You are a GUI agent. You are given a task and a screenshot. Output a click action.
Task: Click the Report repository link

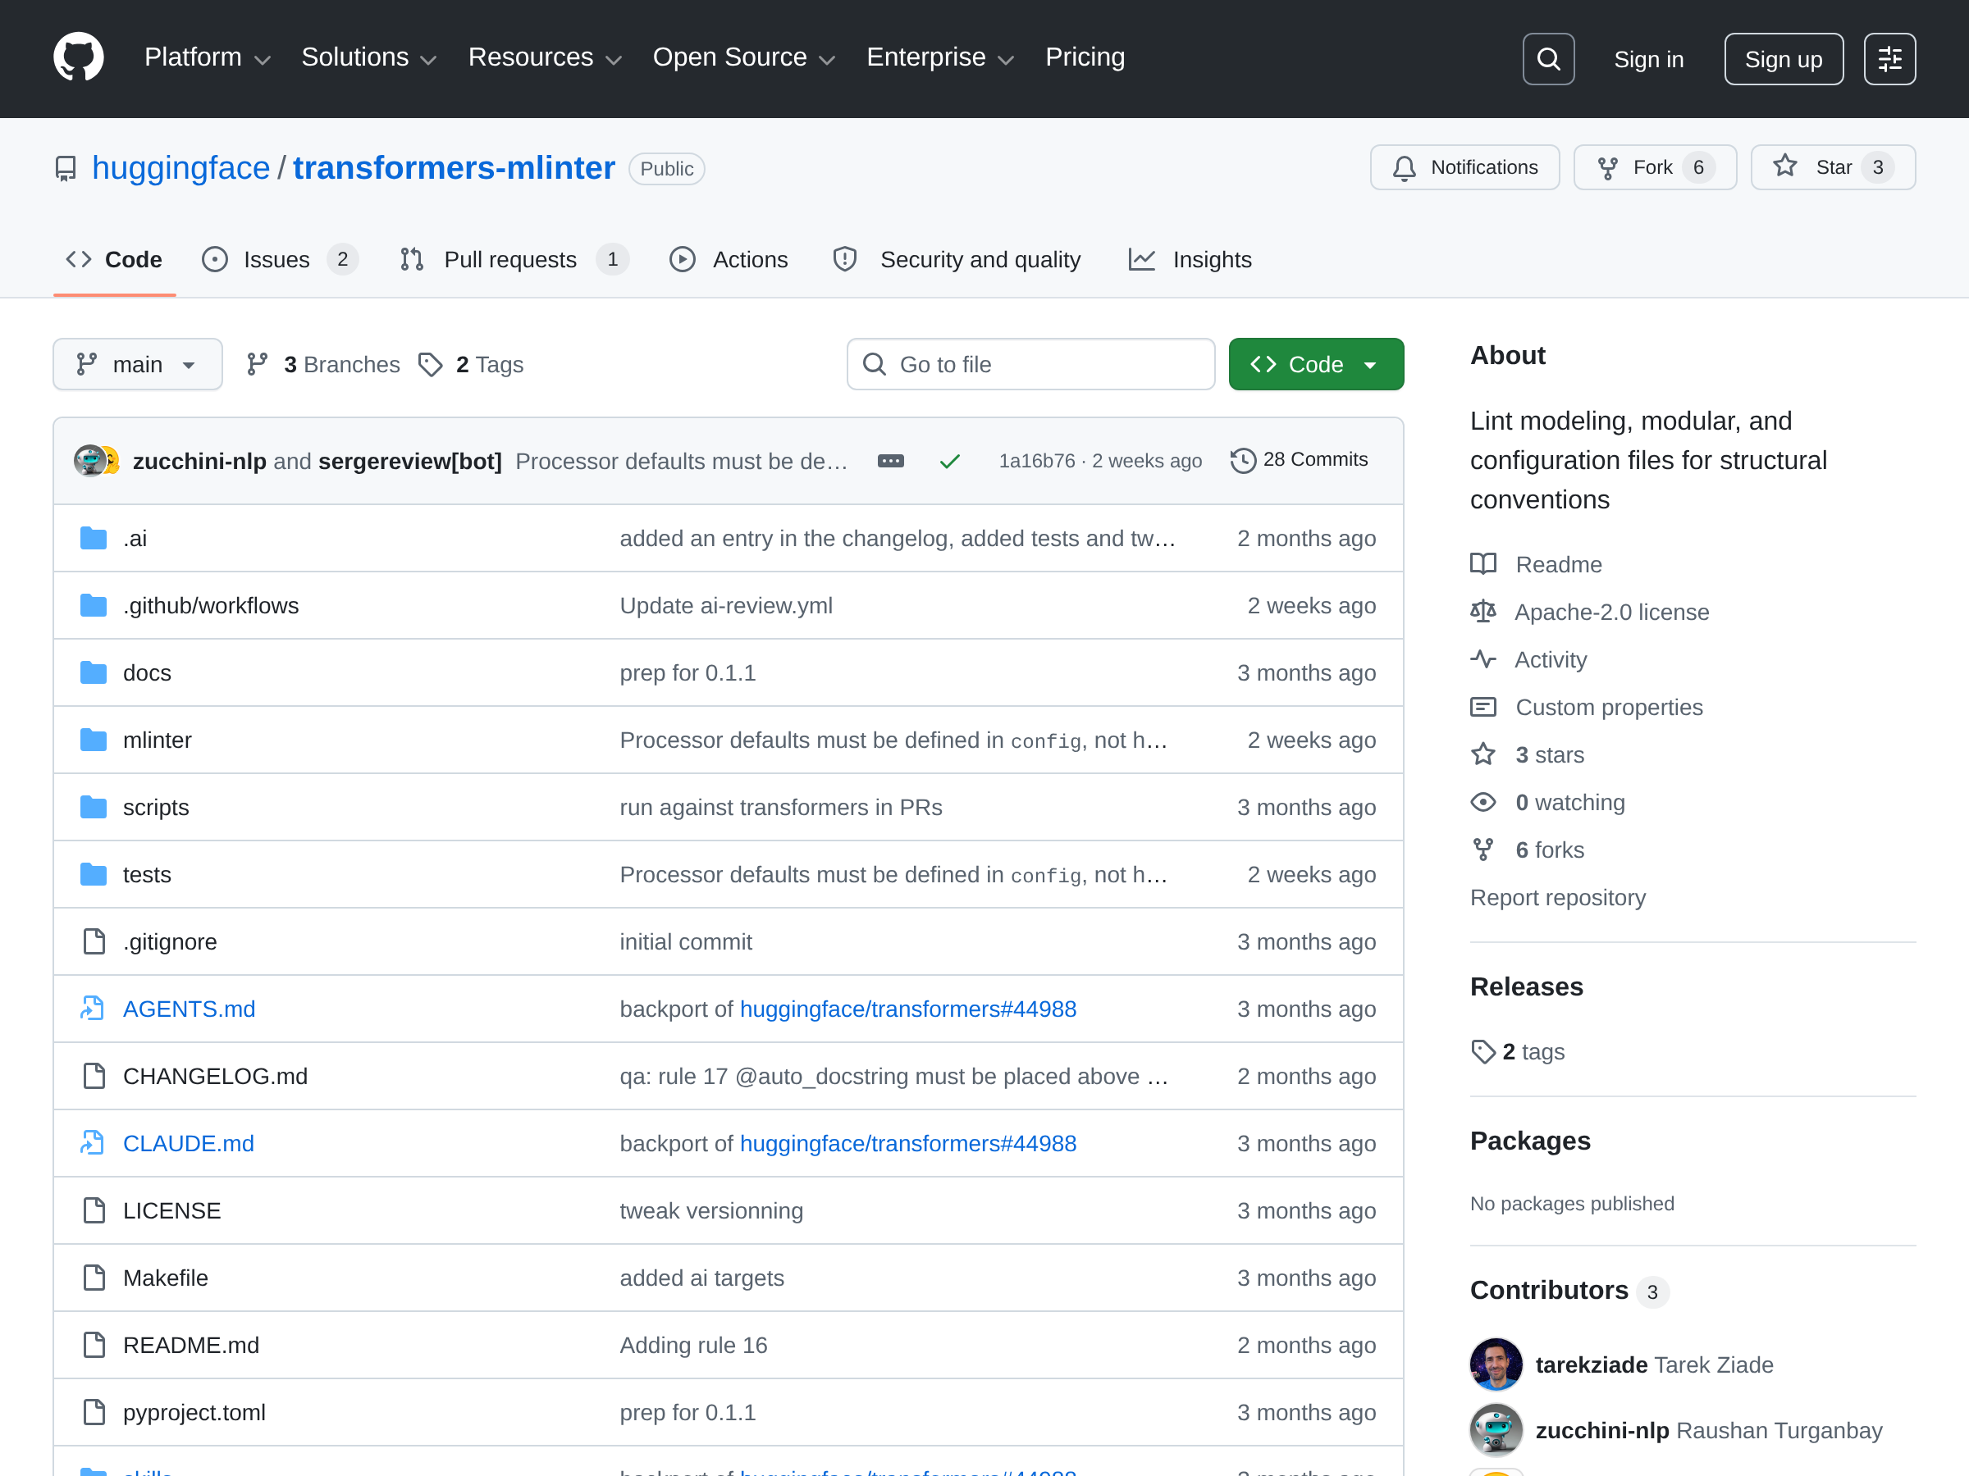1558,898
